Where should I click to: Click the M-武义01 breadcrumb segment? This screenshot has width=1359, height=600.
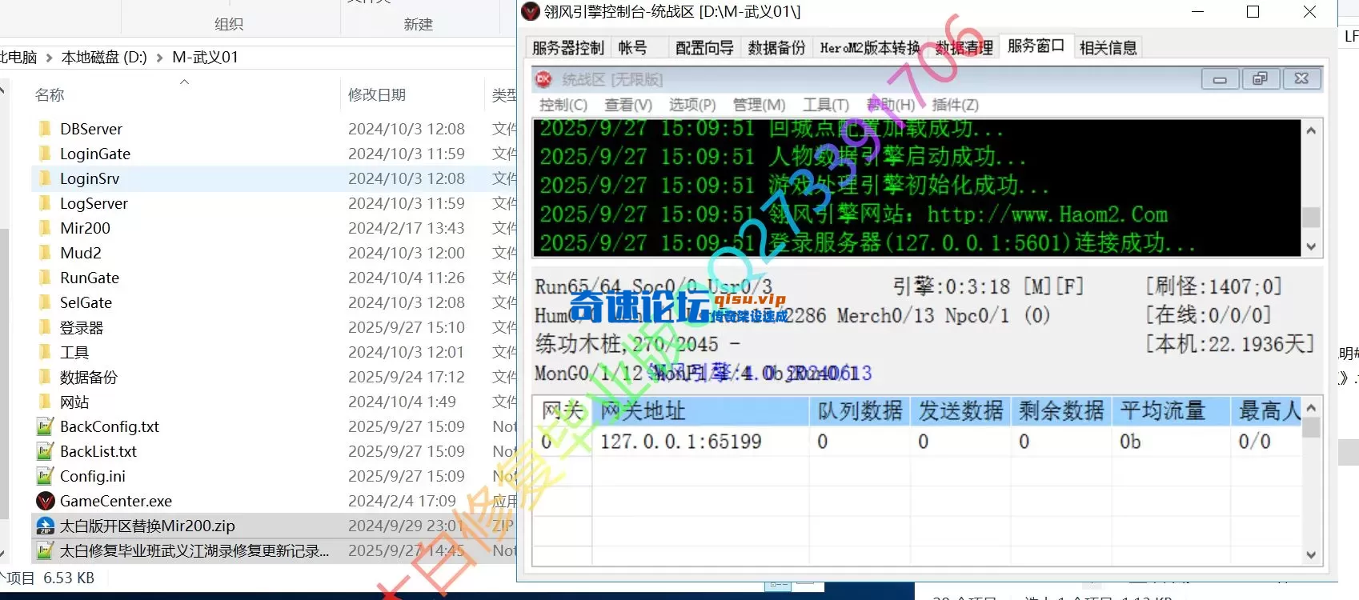(205, 58)
